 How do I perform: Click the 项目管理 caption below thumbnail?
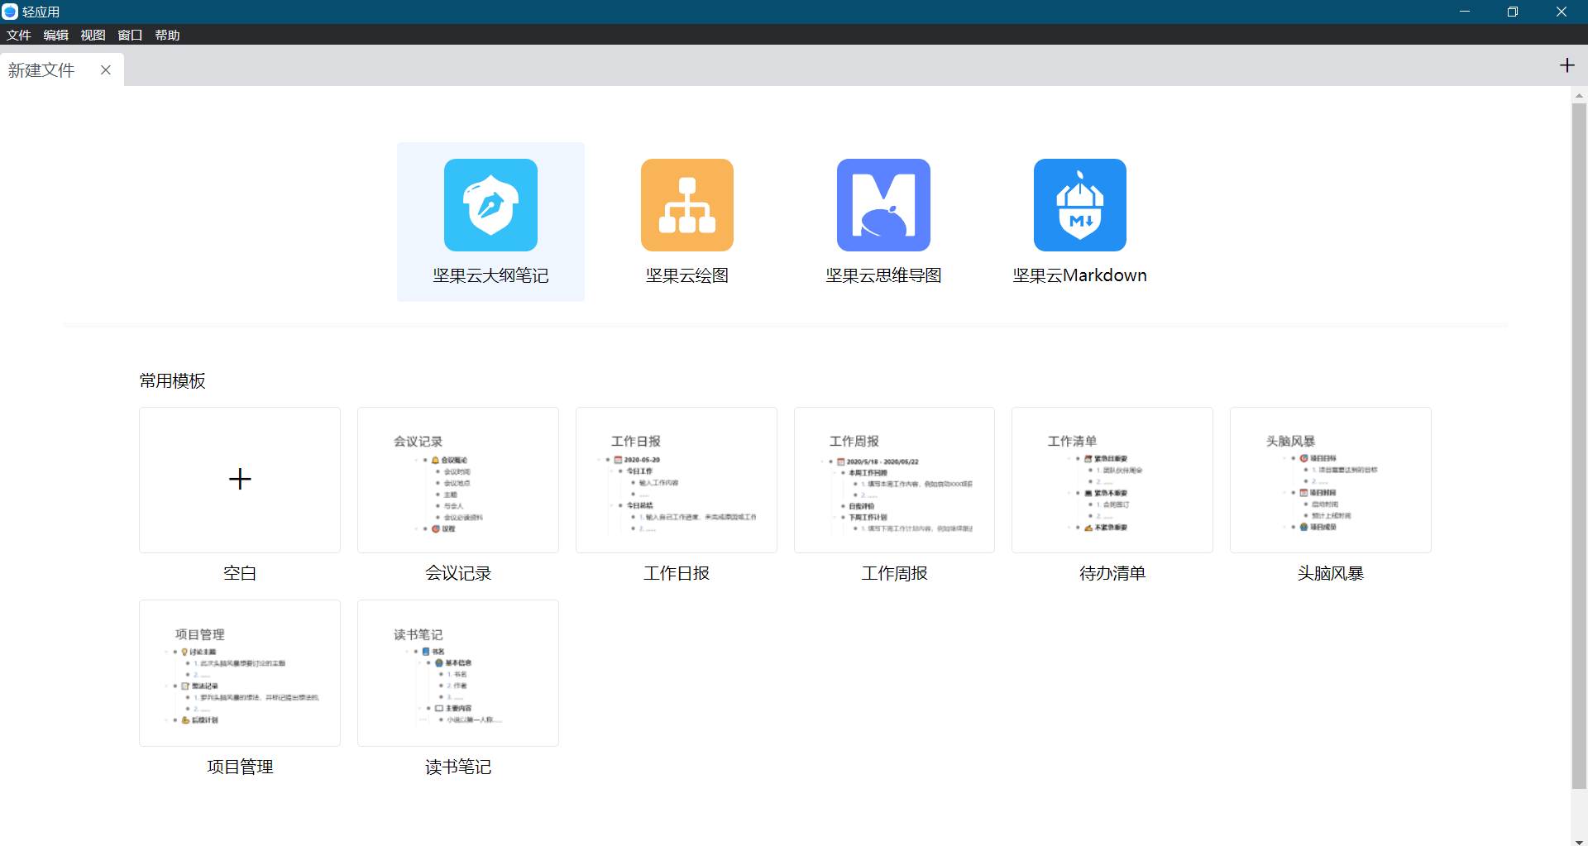(x=240, y=767)
